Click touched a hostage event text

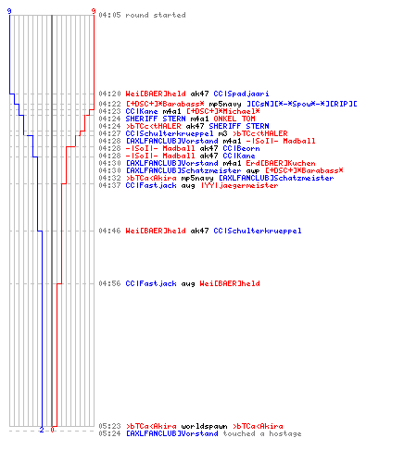pos(262,433)
